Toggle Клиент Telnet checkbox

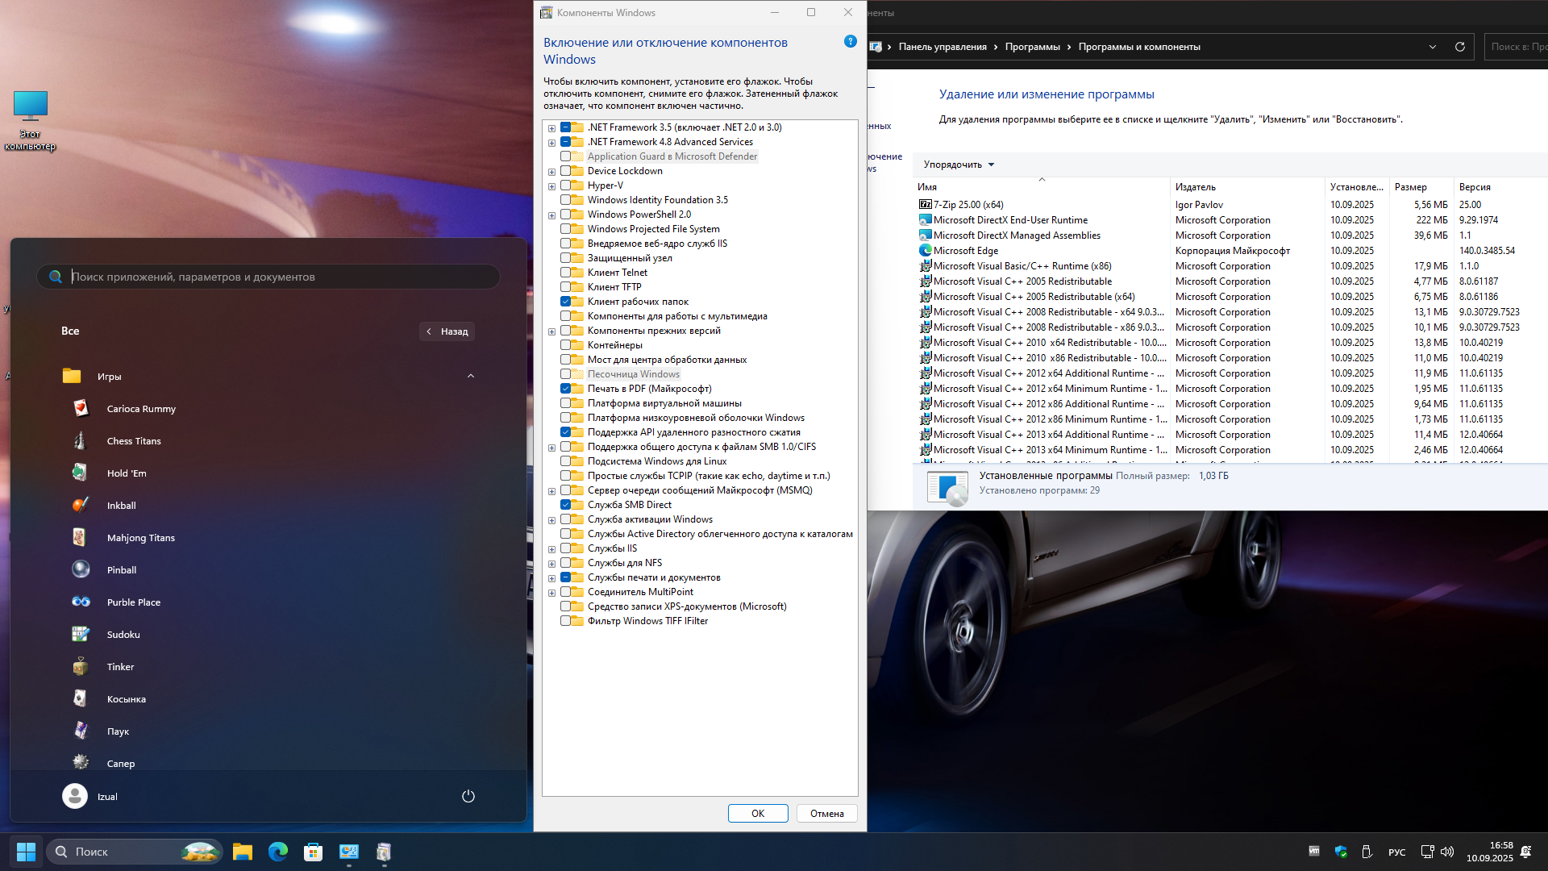[565, 273]
